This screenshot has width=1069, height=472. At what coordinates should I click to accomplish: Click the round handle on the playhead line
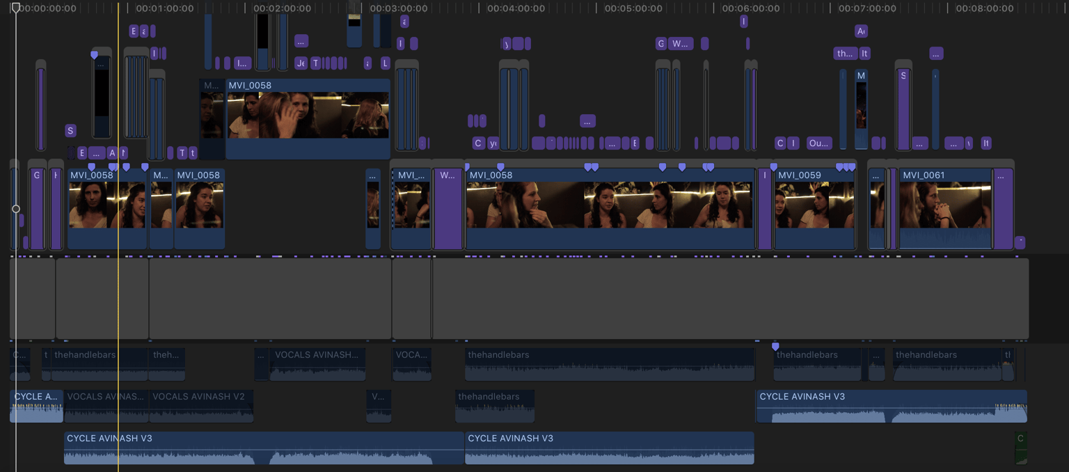[x=16, y=209]
